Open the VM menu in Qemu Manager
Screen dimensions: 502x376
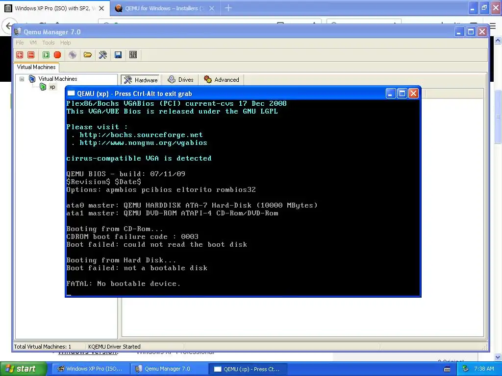[x=33, y=43]
